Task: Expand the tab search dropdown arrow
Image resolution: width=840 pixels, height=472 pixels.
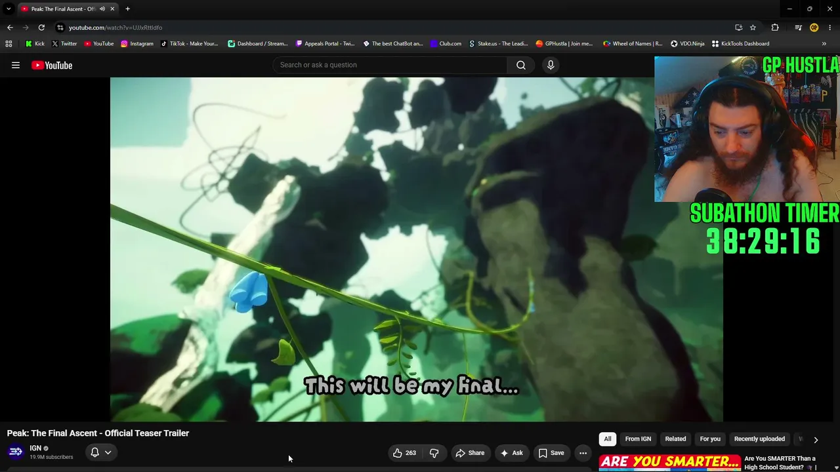Action: pyautogui.click(x=9, y=9)
